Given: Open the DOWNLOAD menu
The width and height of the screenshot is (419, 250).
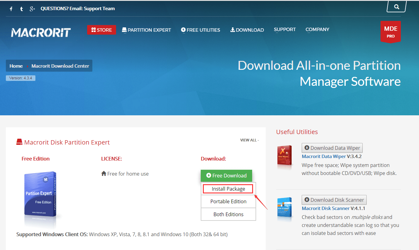Looking at the screenshot, I should click(x=247, y=30).
